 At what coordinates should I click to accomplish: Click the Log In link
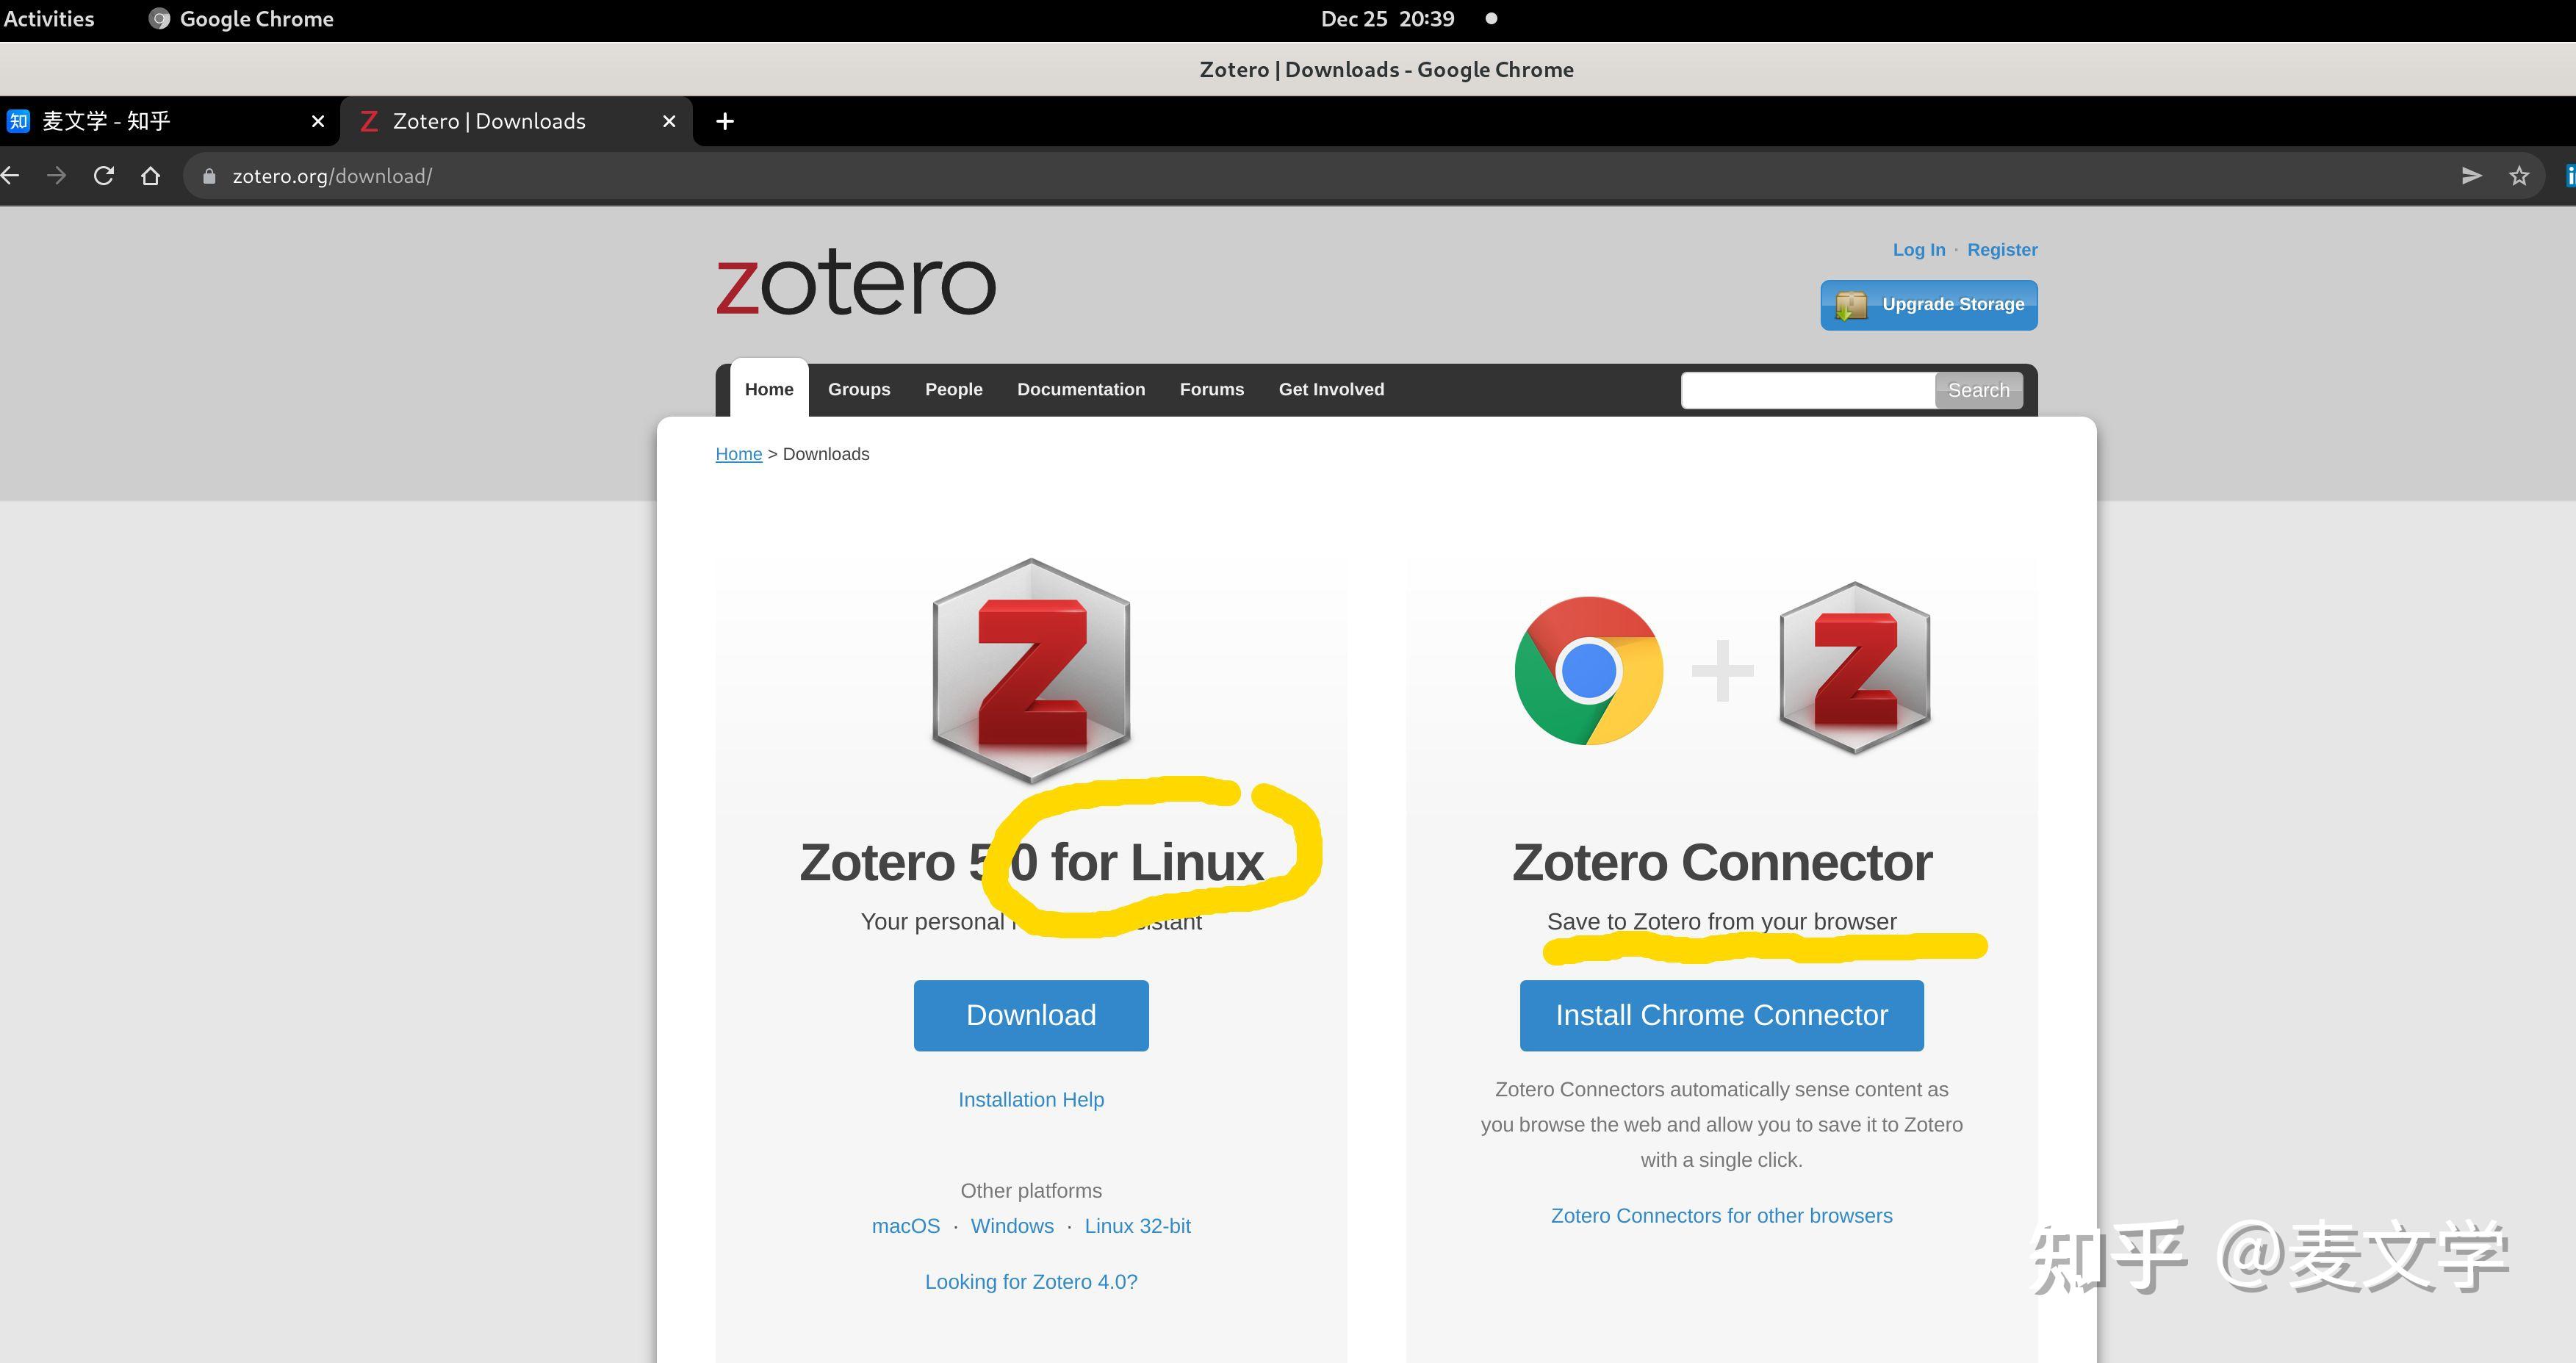(x=1918, y=249)
